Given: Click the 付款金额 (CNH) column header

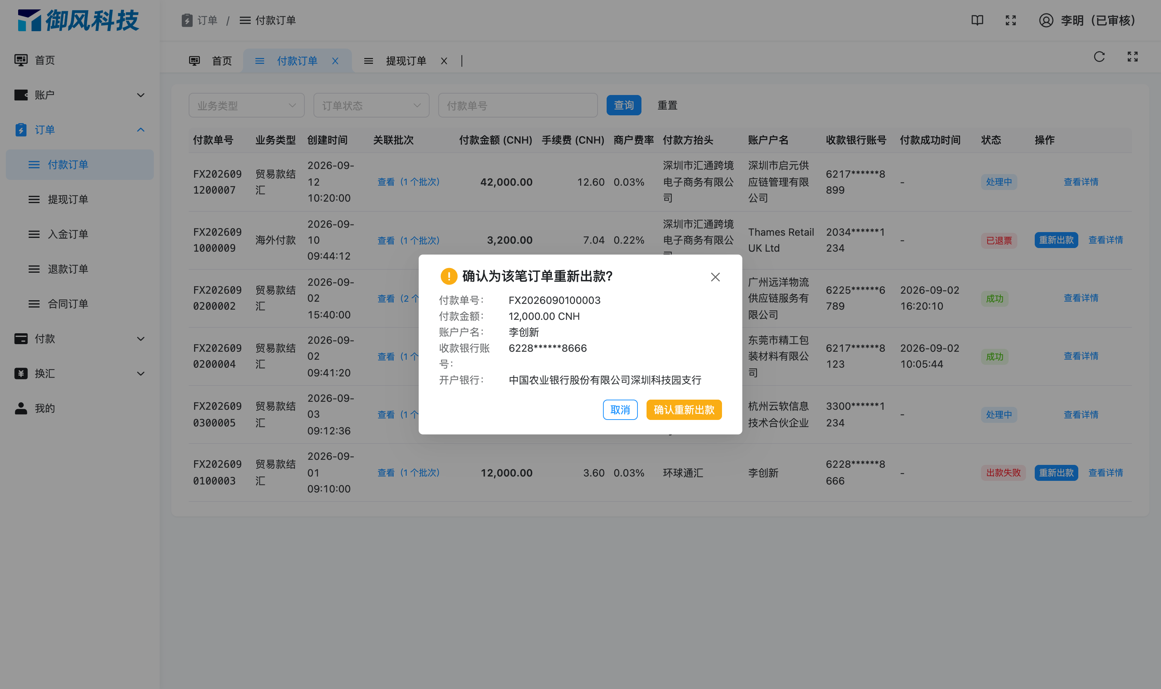Looking at the screenshot, I should tap(496, 140).
